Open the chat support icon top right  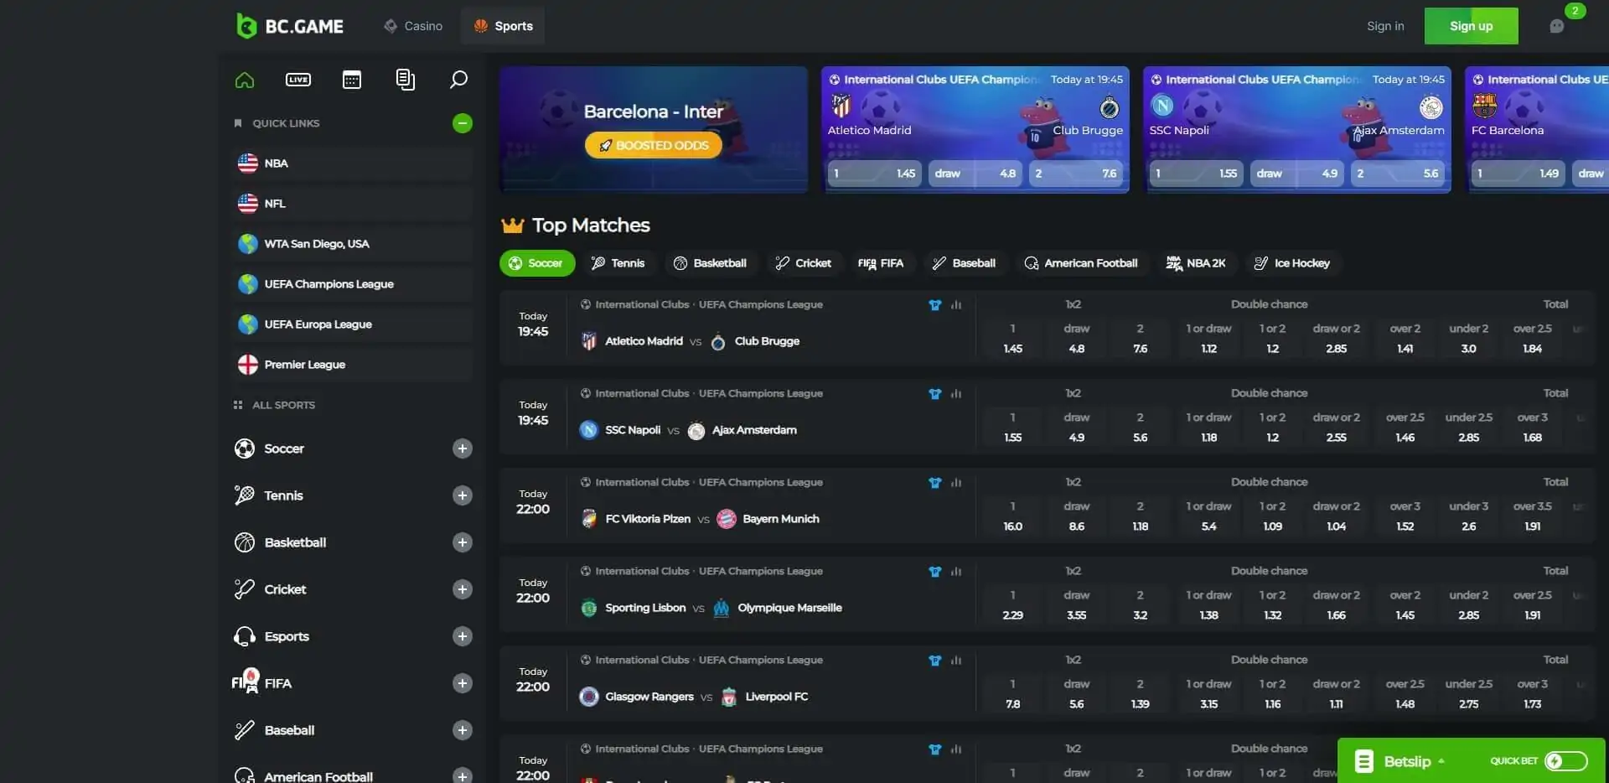[1557, 26]
